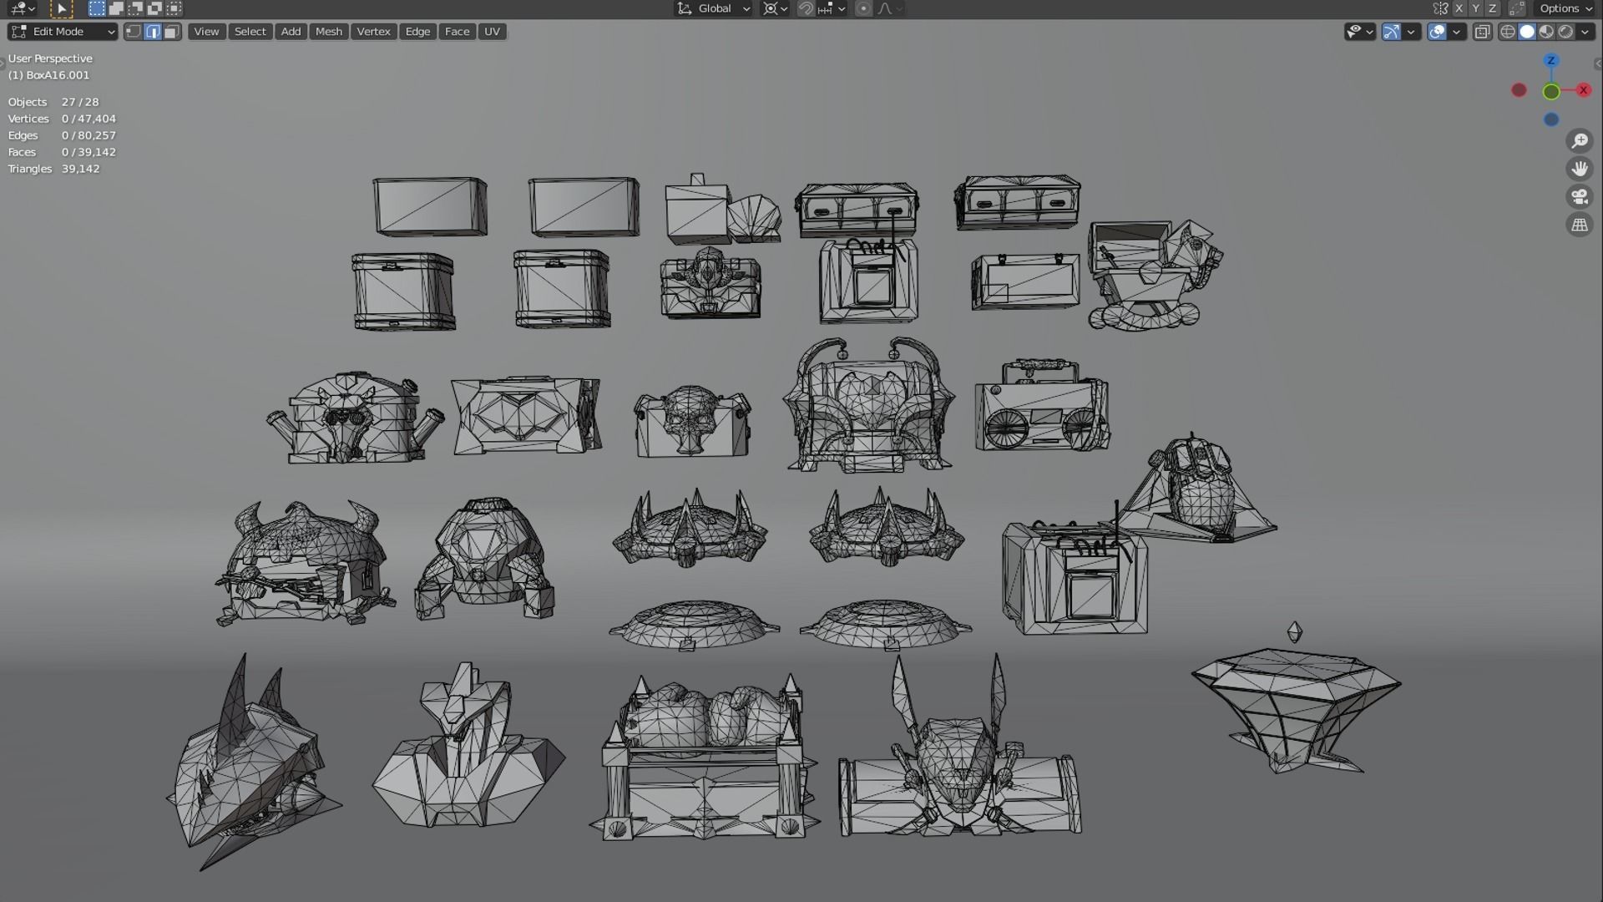Toggle Z axis mirror button
Screen dimensions: 1603x902
tap(1492, 8)
